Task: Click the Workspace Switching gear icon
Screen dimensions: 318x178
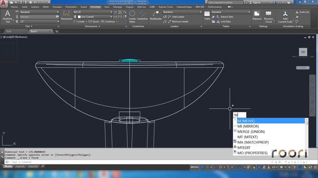Action: pos(281,167)
